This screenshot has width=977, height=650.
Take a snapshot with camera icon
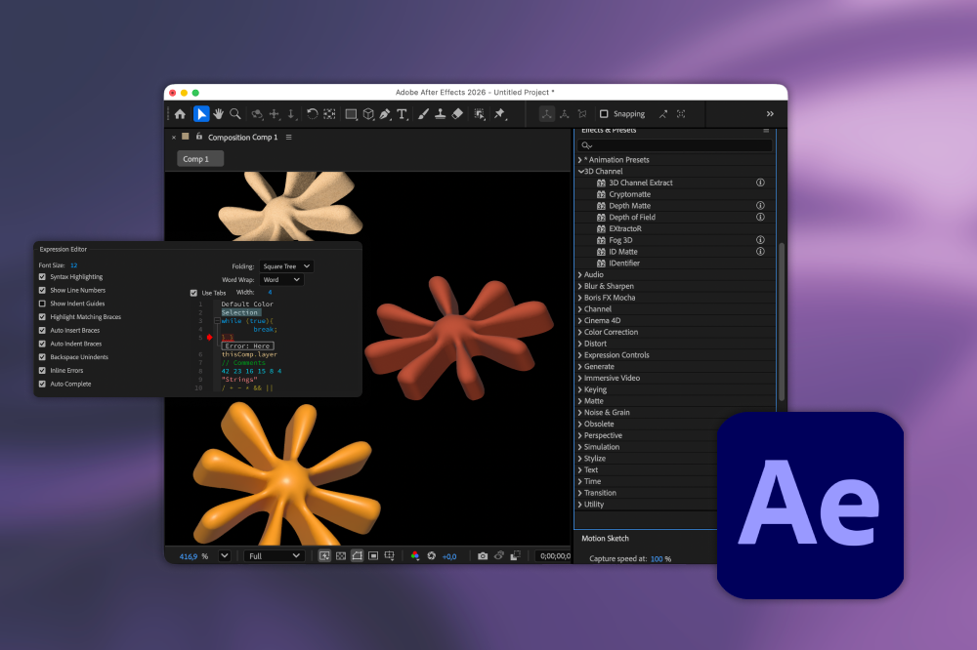point(483,556)
